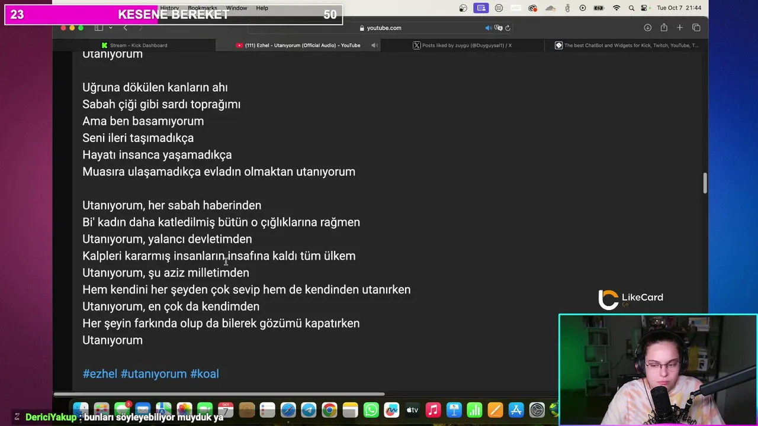Screen dimensions: 758x426
Task: Mute the YouTube tab's speaker icon
Action: pyautogui.click(x=374, y=45)
